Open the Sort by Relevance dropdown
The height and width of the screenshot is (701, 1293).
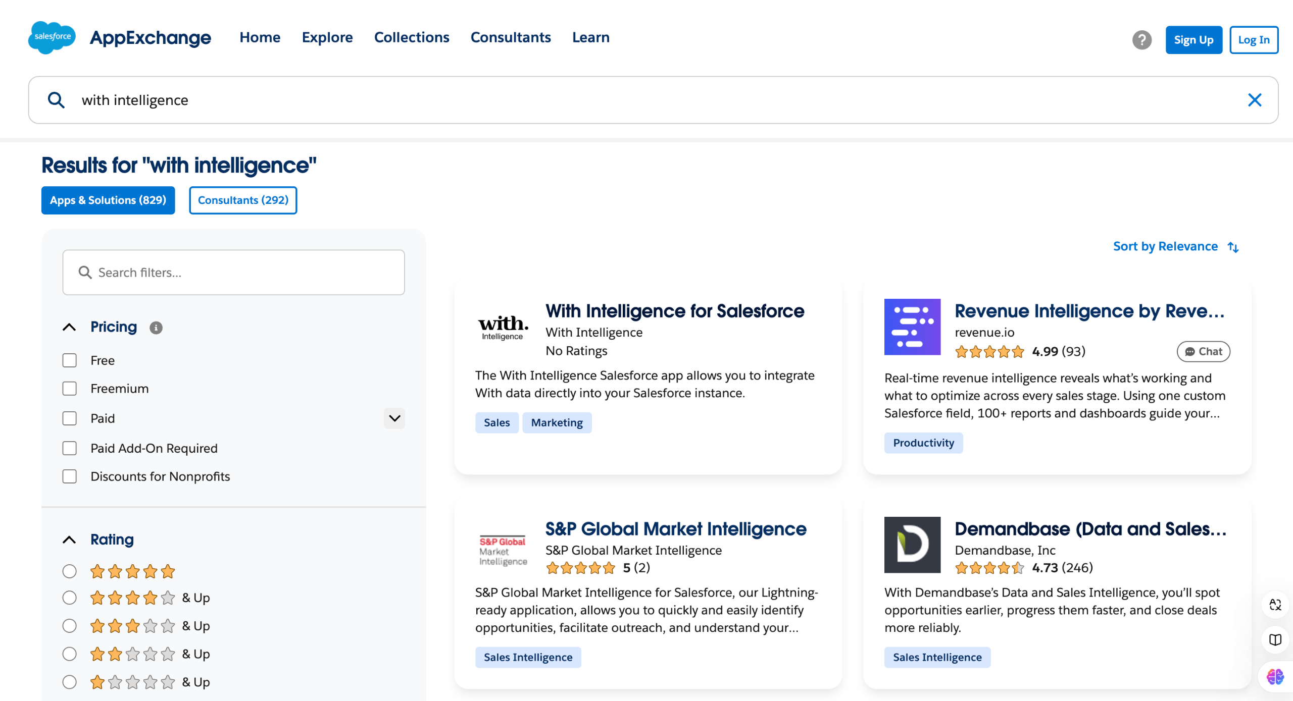[x=1175, y=247]
